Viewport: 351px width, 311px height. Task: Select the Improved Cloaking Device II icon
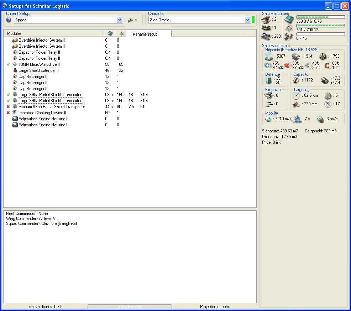[15, 112]
